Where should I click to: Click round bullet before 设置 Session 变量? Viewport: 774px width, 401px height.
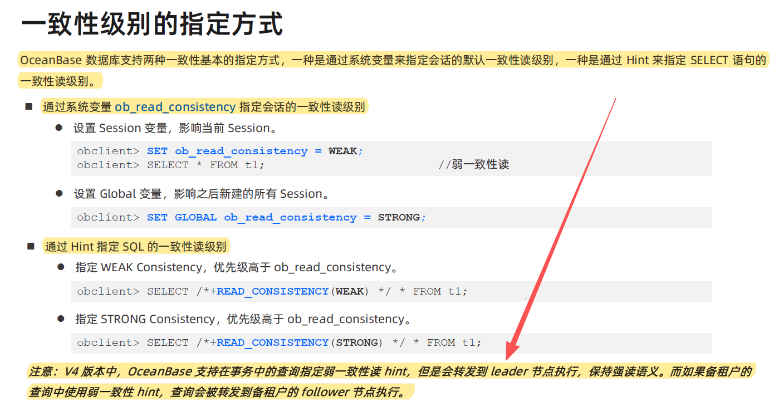(58, 128)
